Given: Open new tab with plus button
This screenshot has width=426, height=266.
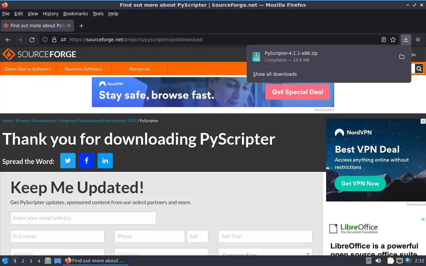Looking at the screenshot, I should [81, 26].
